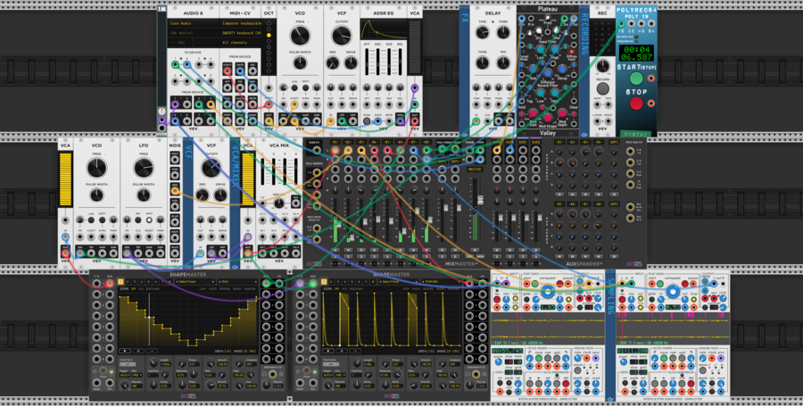Click the DRIVE knob on top-row VCF
803x406 pixels.
(350, 64)
